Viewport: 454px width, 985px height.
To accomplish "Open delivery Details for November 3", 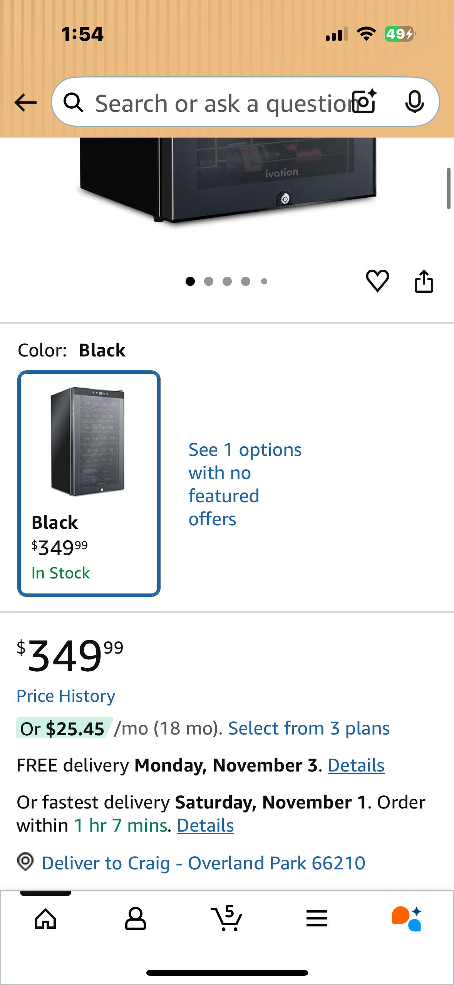I will pyautogui.click(x=355, y=765).
